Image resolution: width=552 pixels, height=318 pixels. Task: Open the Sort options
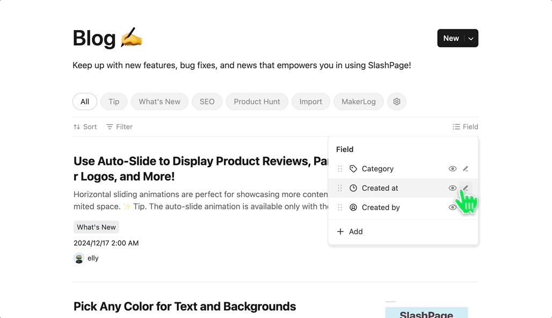85,127
